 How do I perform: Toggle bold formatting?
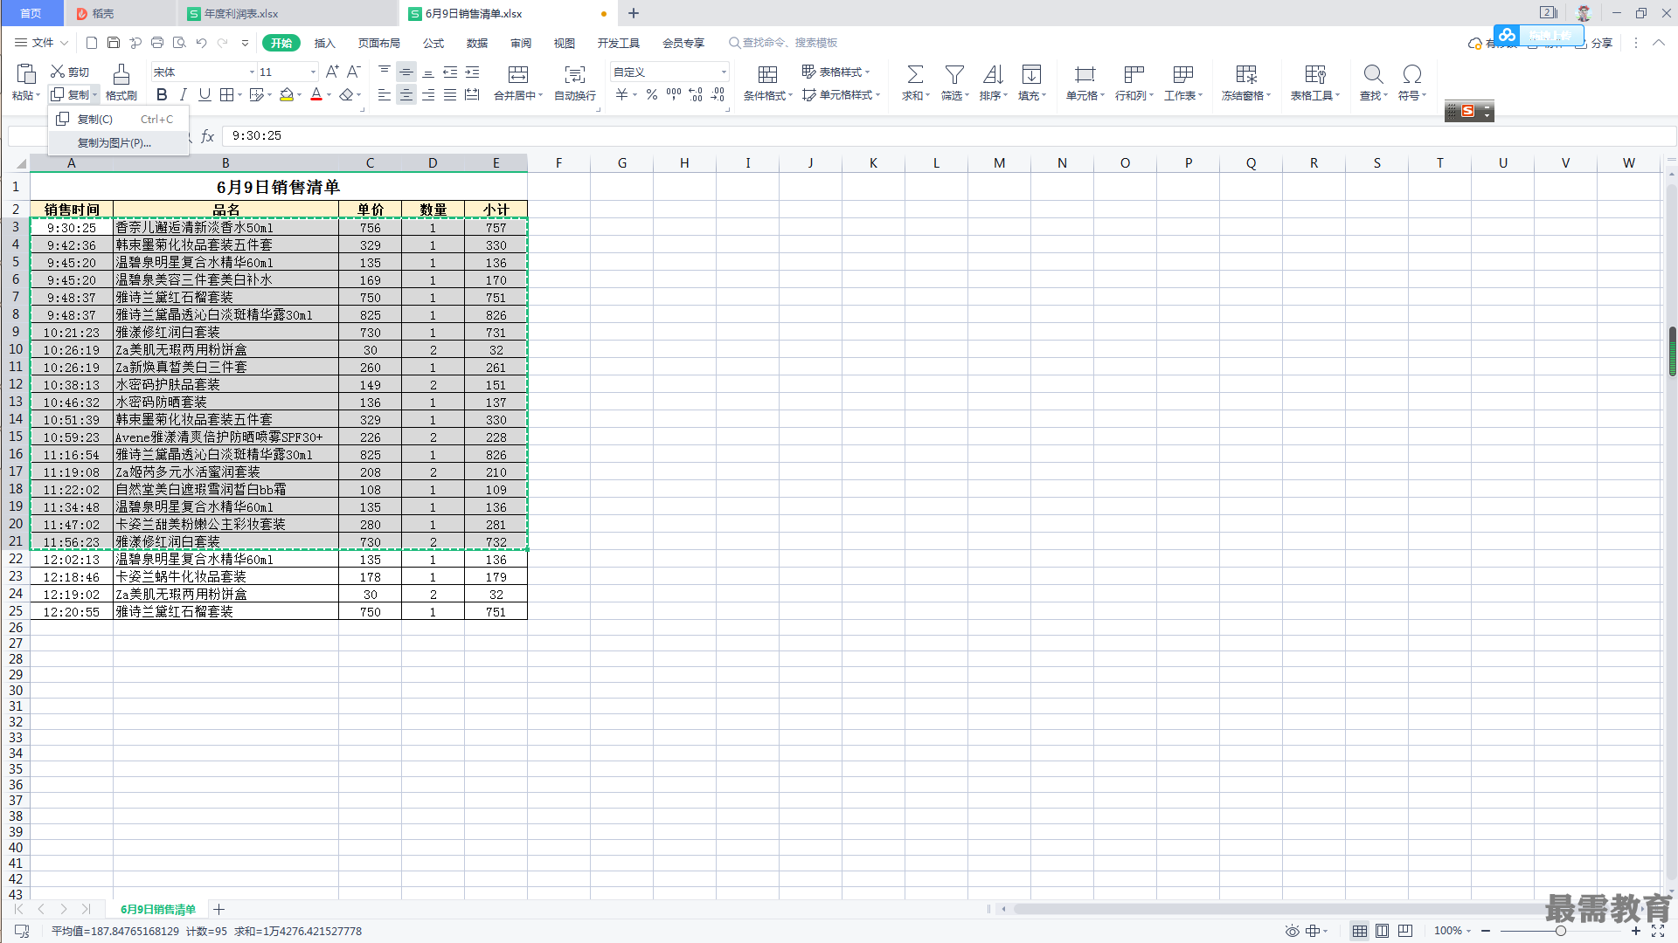click(162, 94)
